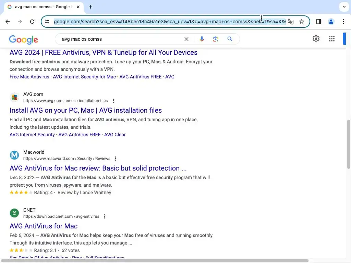Image resolution: width=351 pixels, height=263 pixels.
Task: Click the AVG.com favicon
Action: (x=14, y=97)
